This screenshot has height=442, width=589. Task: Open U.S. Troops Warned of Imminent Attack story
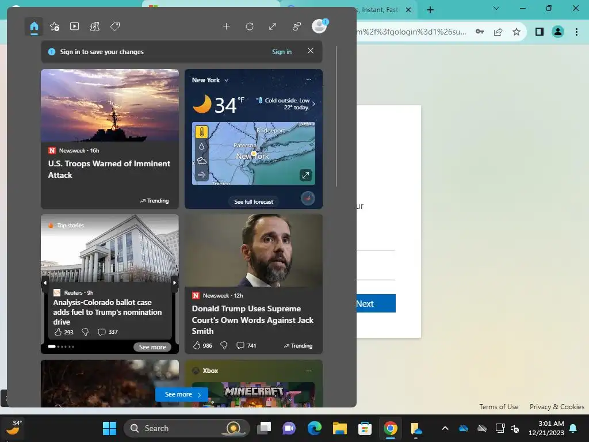point(109,169)
